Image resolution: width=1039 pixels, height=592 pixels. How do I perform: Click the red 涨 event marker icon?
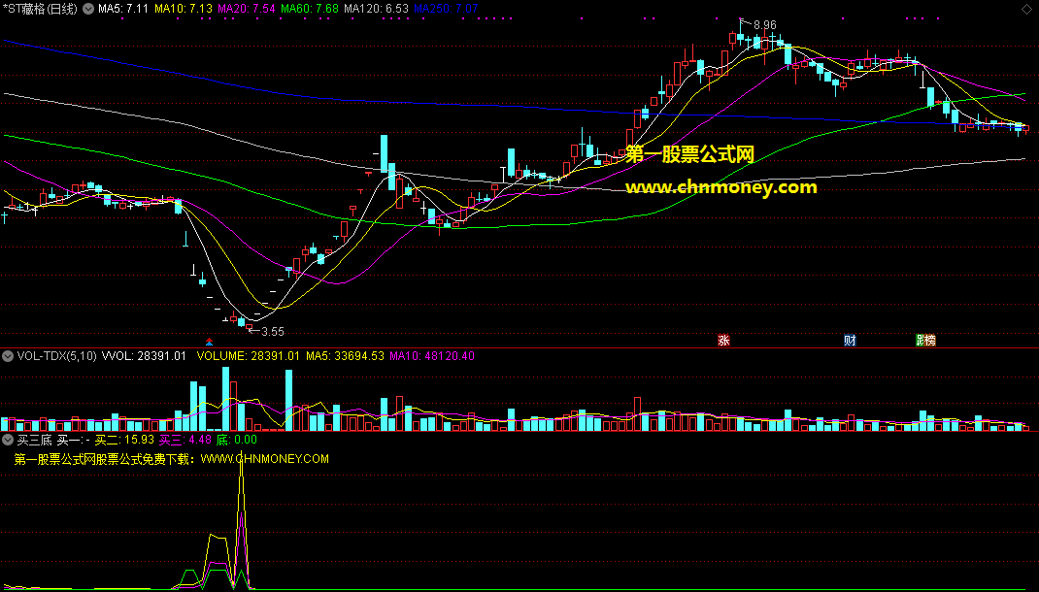723,341
